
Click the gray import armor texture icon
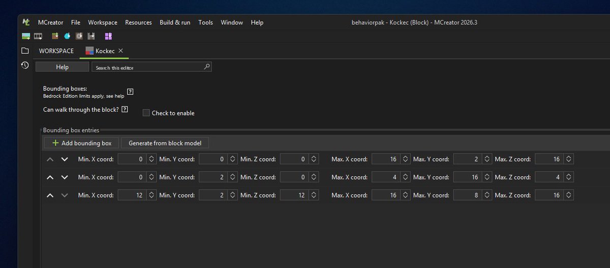[x=91, y=36]
